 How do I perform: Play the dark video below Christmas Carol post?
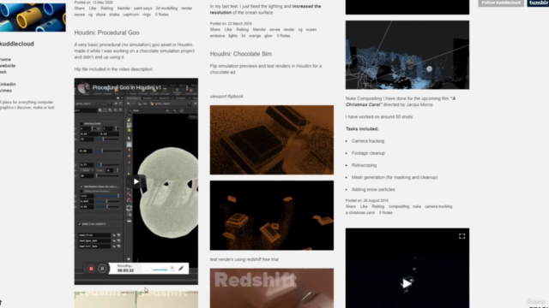coord(407,283)
